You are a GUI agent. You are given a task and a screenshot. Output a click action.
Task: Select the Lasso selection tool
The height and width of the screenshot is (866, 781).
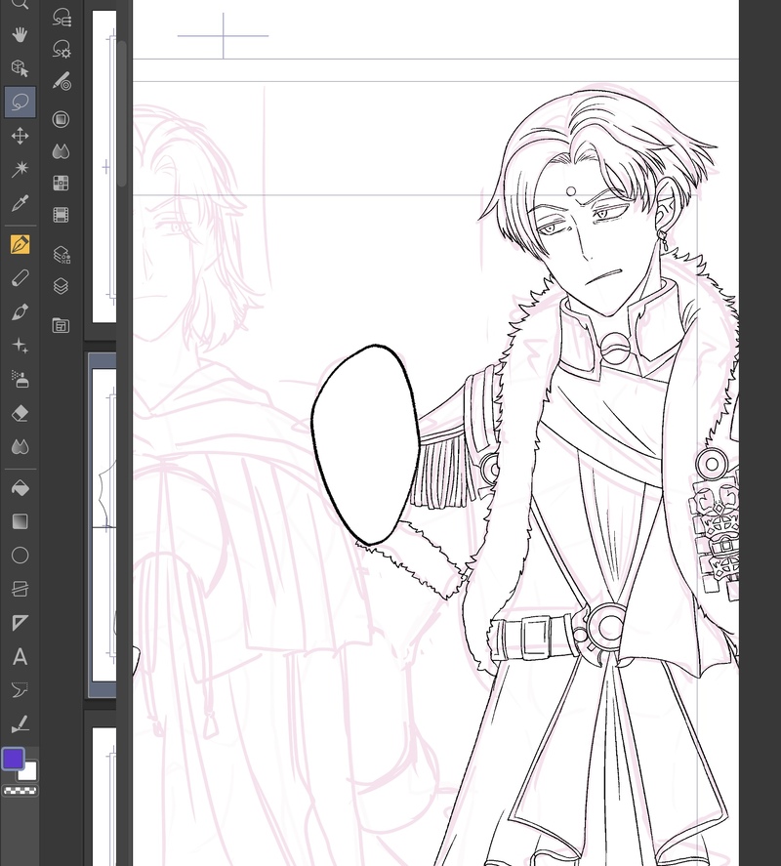20,103
